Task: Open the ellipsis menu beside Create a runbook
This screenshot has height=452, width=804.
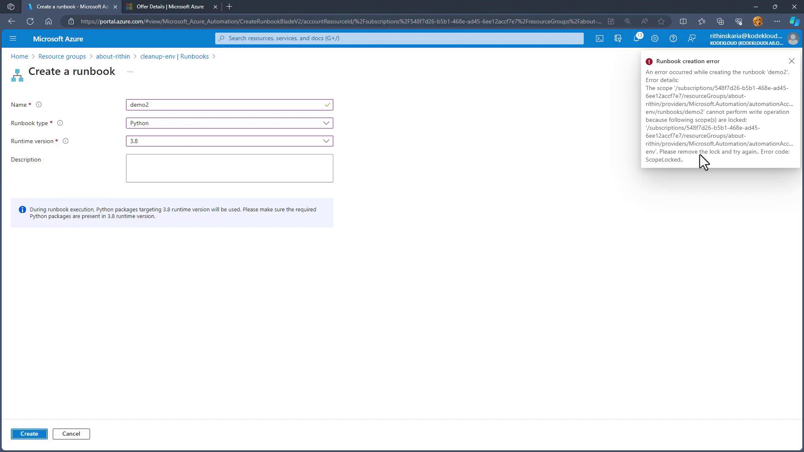Action: [130, 72]
